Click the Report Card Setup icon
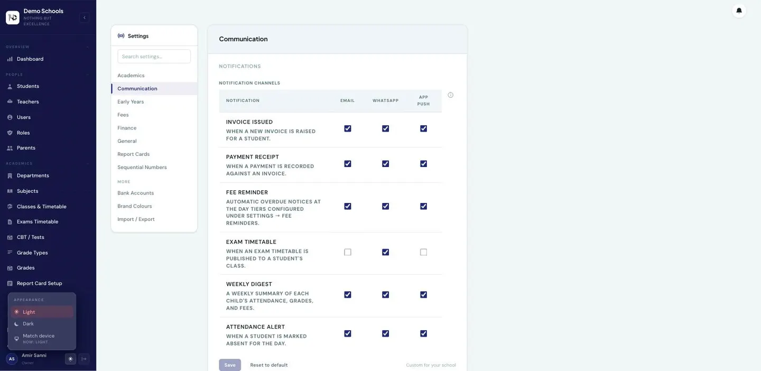Screen dimensions: 761x371 [x=10, y=283]
